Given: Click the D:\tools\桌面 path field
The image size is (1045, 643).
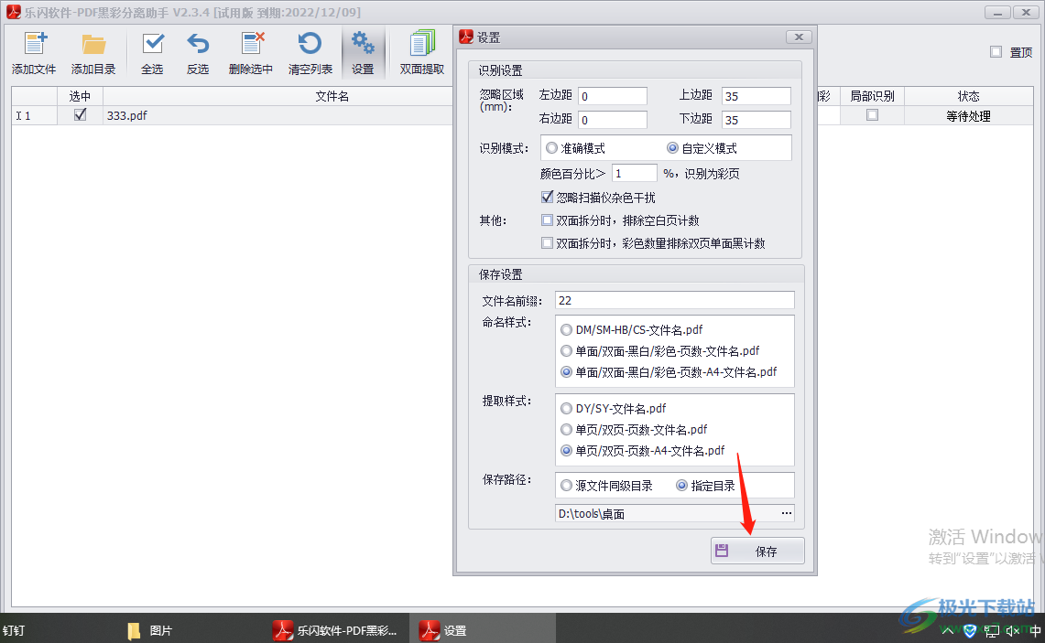Looking at the screenshot, I should [x=667, y=513].
